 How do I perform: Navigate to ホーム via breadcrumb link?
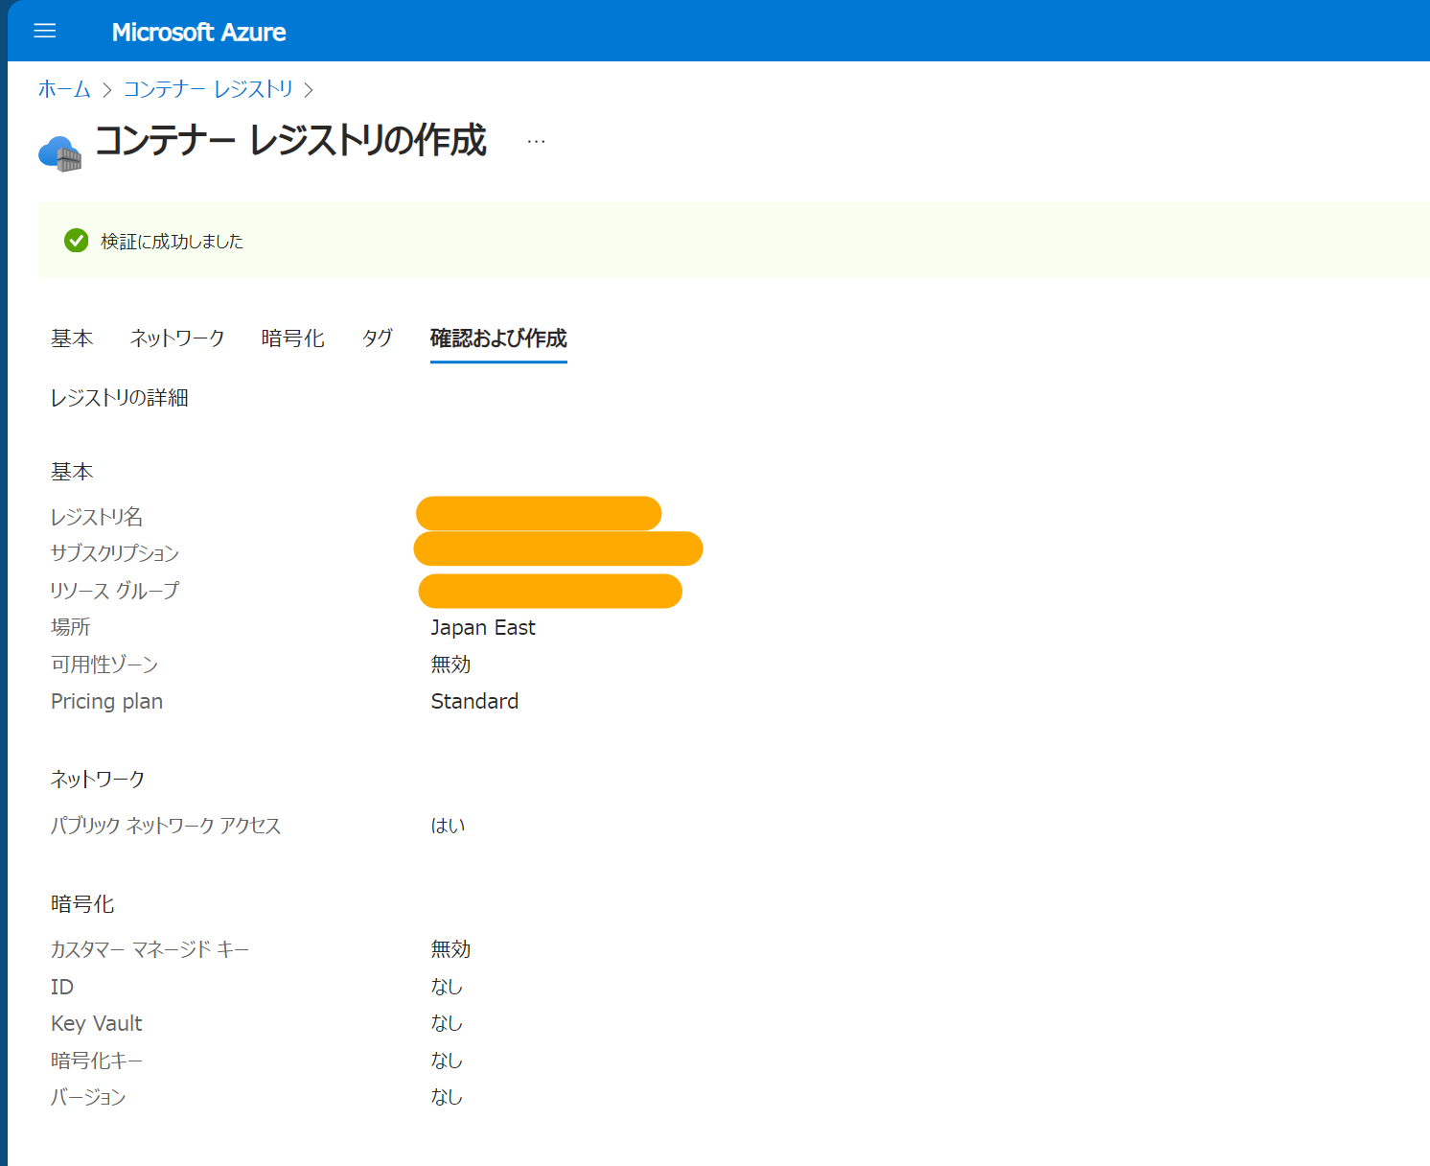coord(61,89)
